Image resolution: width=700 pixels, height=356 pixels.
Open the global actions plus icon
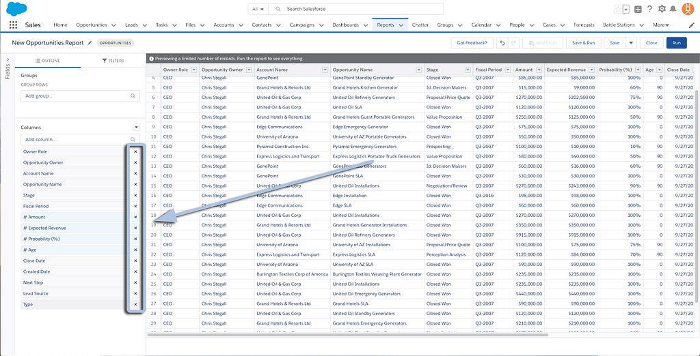point(638,9)
